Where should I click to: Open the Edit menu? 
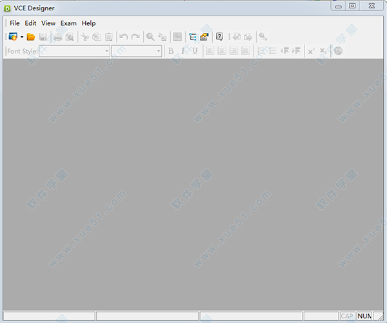click(x=30, y=23)
